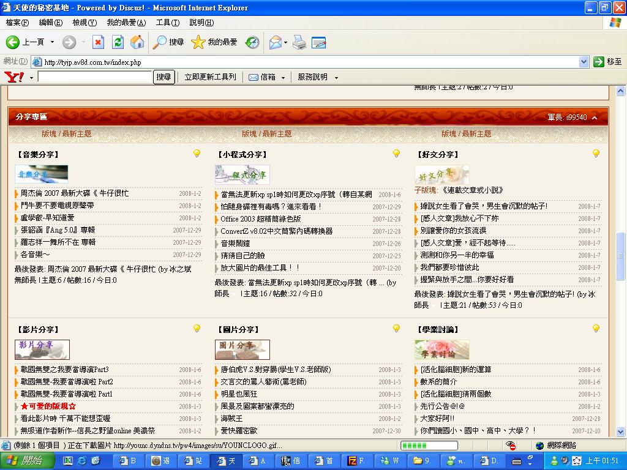Open the Search magnifier toolbar button
Screen dimensions: 627x470
pyautogui.click(x=168, y=42)
